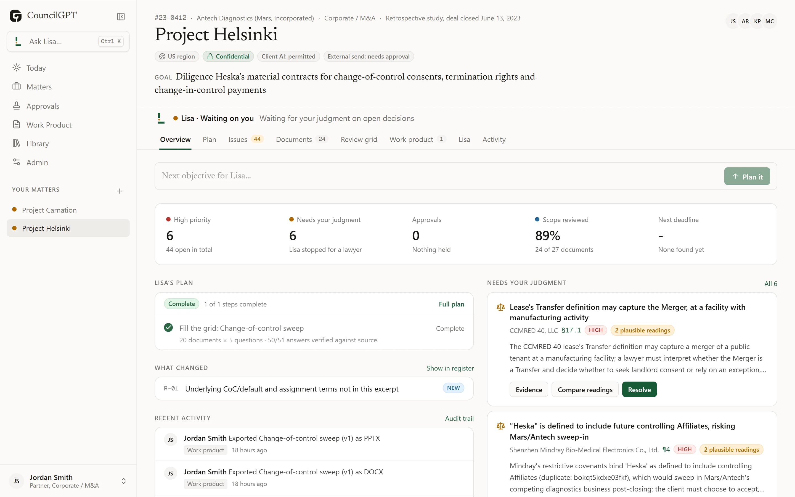This screenshot has height=497, width=795.
Task: Click the Work product tag on PPTX export
Action: click(206, 450)
